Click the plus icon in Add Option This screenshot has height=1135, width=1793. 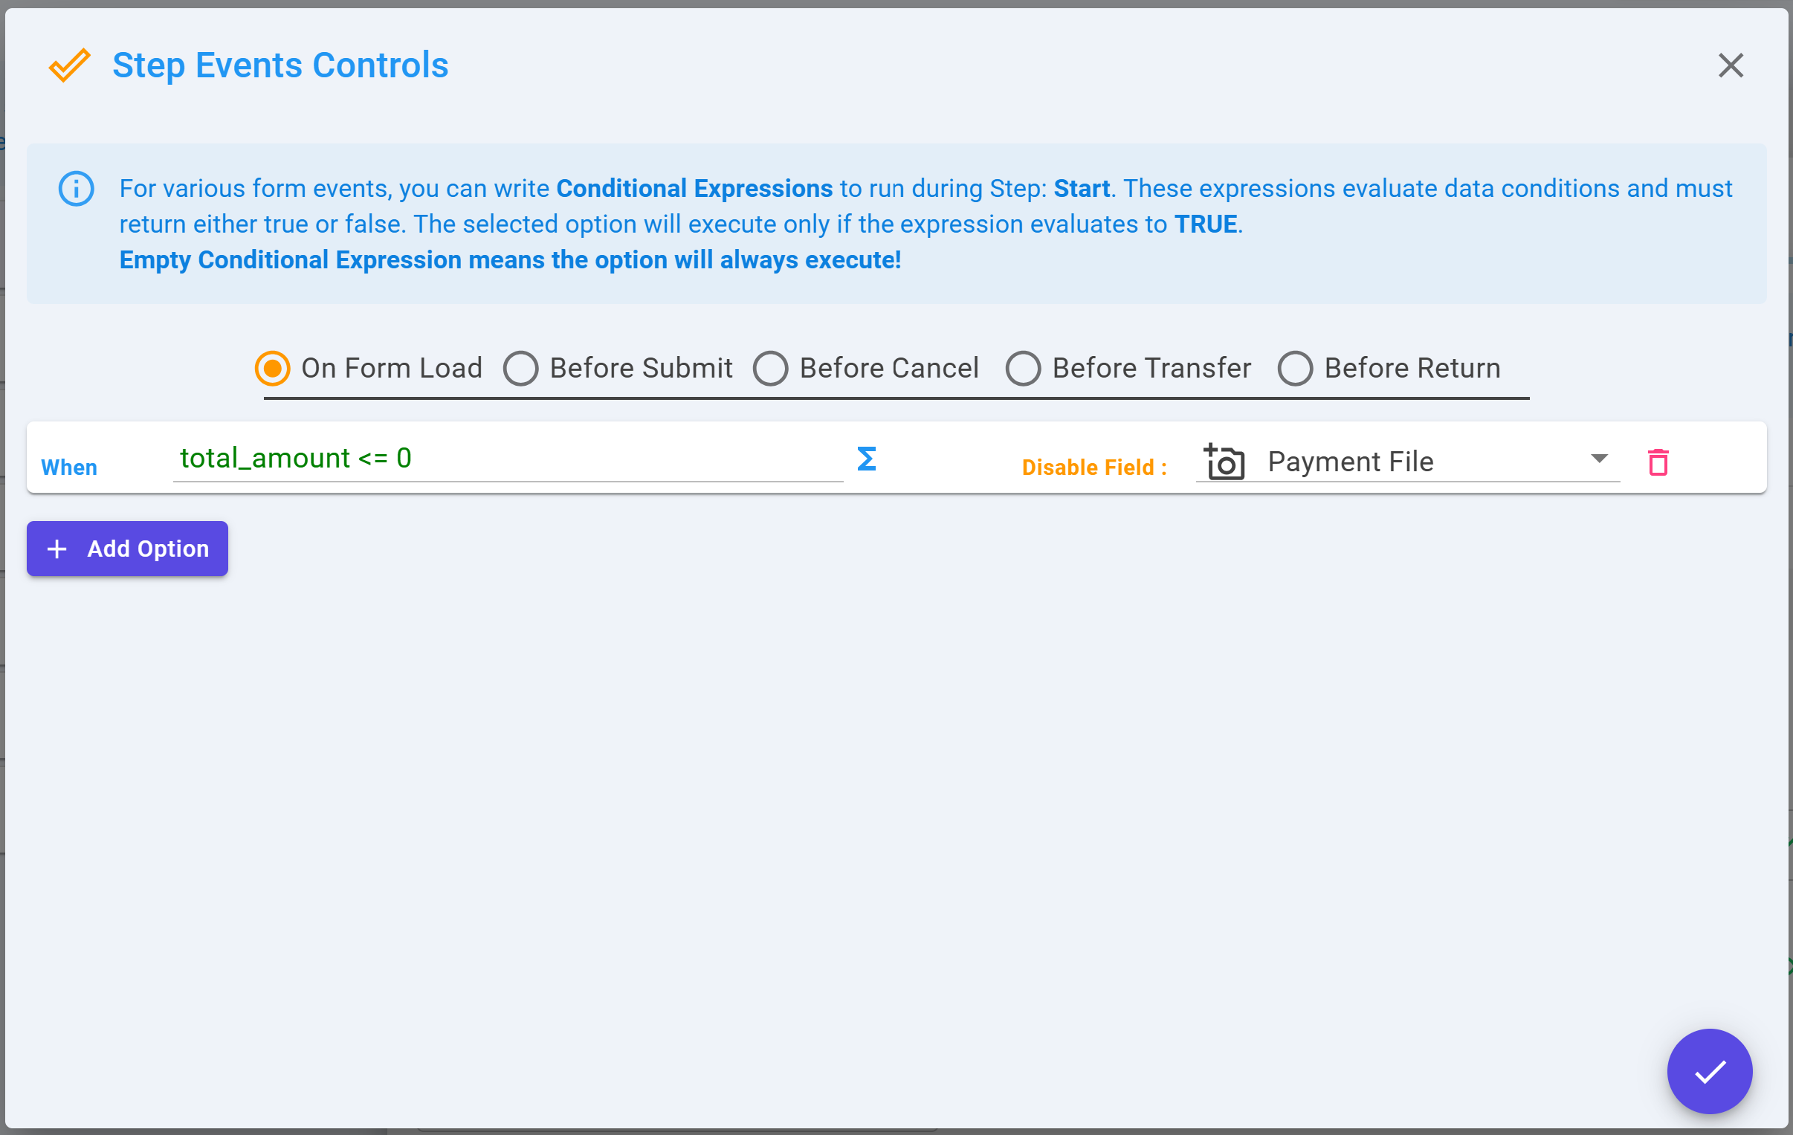coord(57,549)
